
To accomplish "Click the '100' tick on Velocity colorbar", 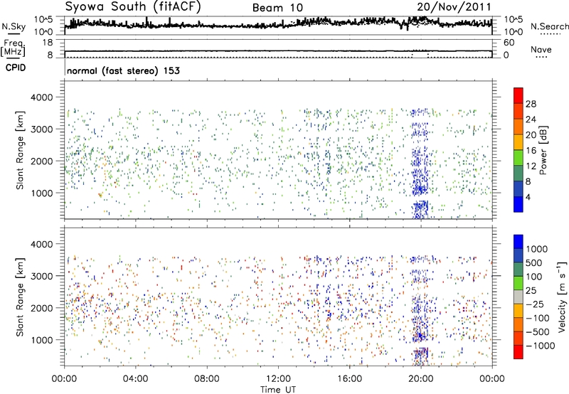I will point(534,277).
